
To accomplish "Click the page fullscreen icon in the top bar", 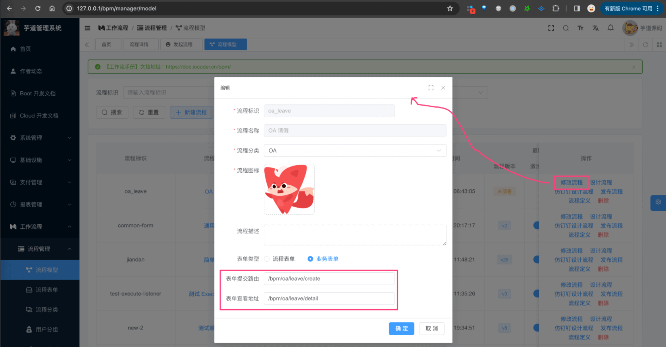I will 551,28.
